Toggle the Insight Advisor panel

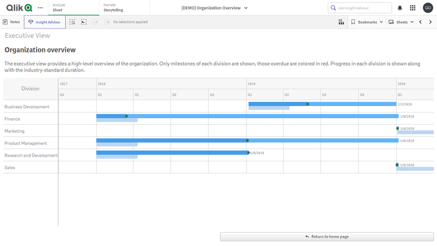(x=45, y=22)
